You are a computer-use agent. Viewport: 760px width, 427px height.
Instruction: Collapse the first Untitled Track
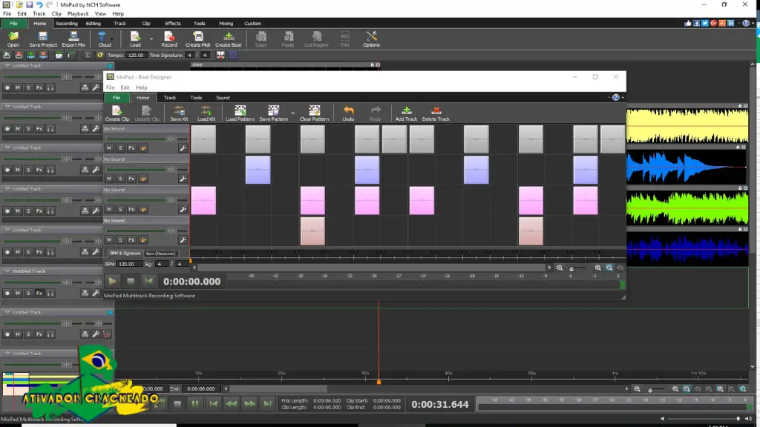7,65
